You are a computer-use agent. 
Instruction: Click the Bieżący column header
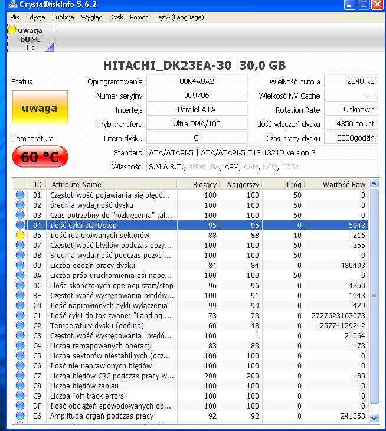click(198, 184)
